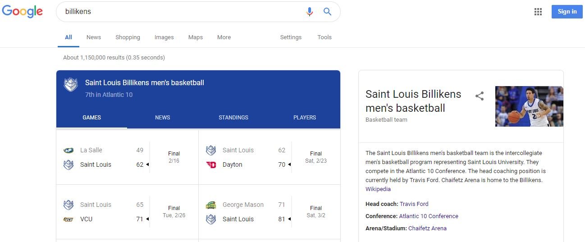
Task: Click Dayton's score of 70
Action: (x=282, y=164)
